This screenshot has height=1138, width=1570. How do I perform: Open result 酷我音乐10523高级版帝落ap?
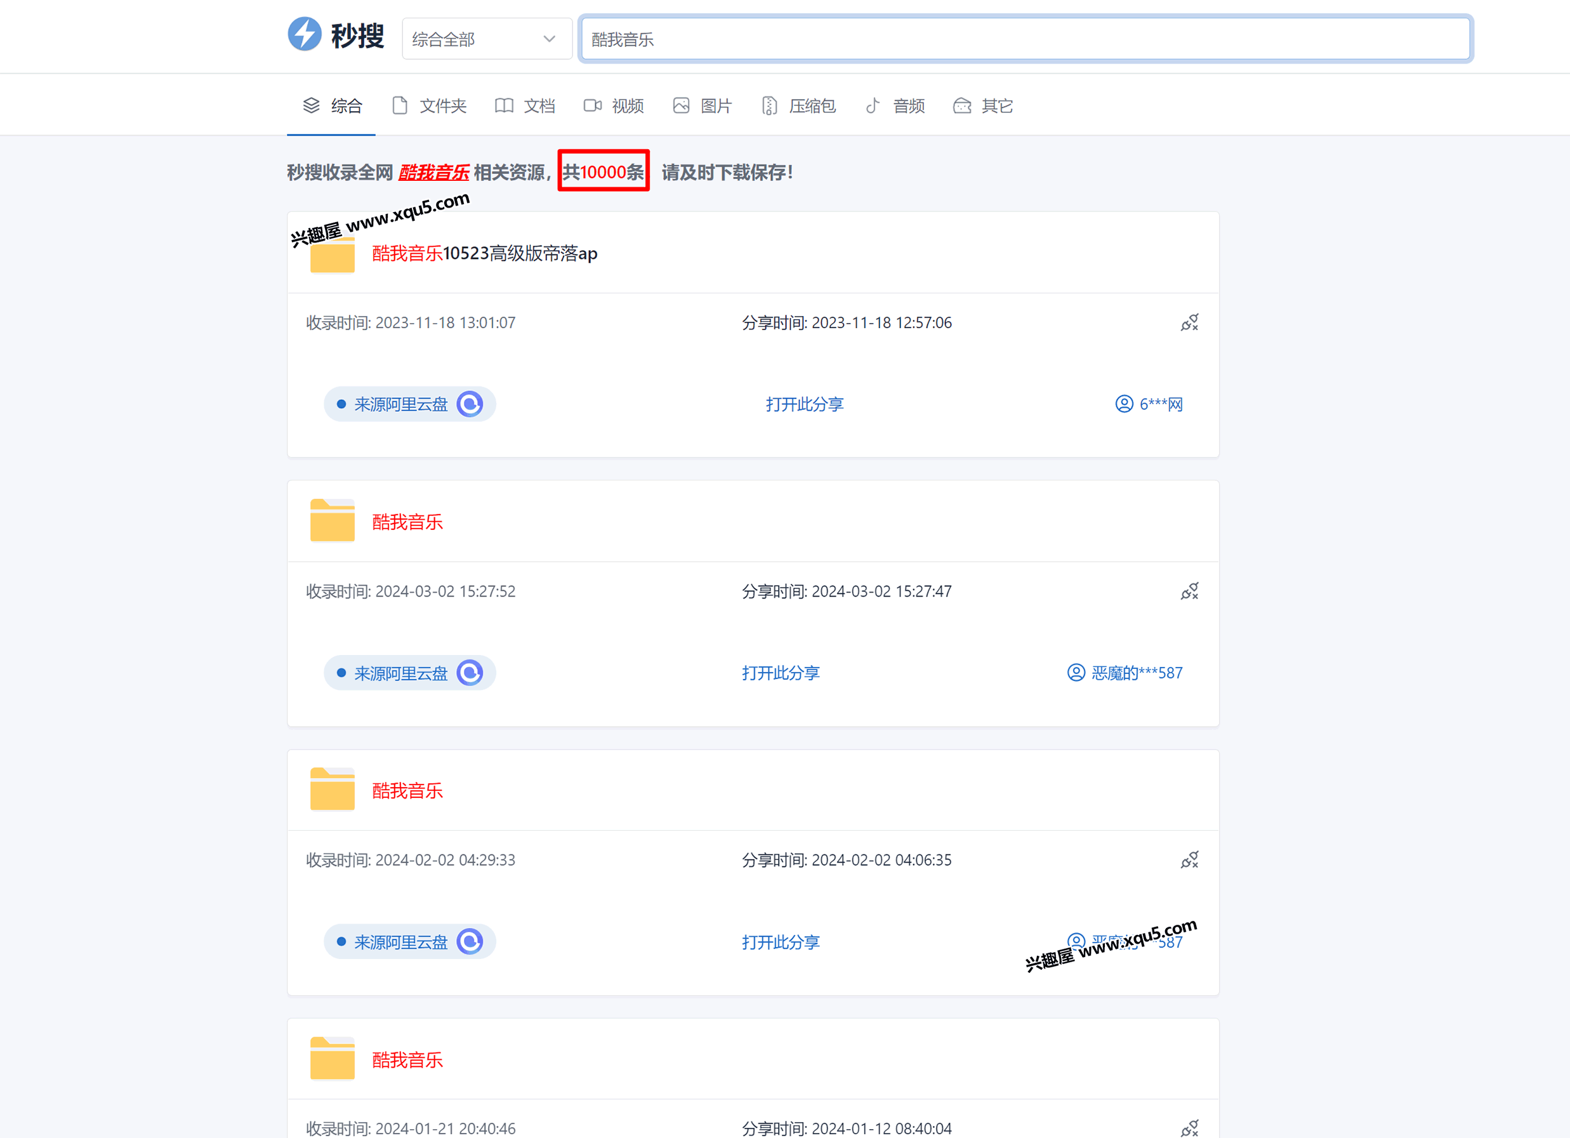coord(485,253)
